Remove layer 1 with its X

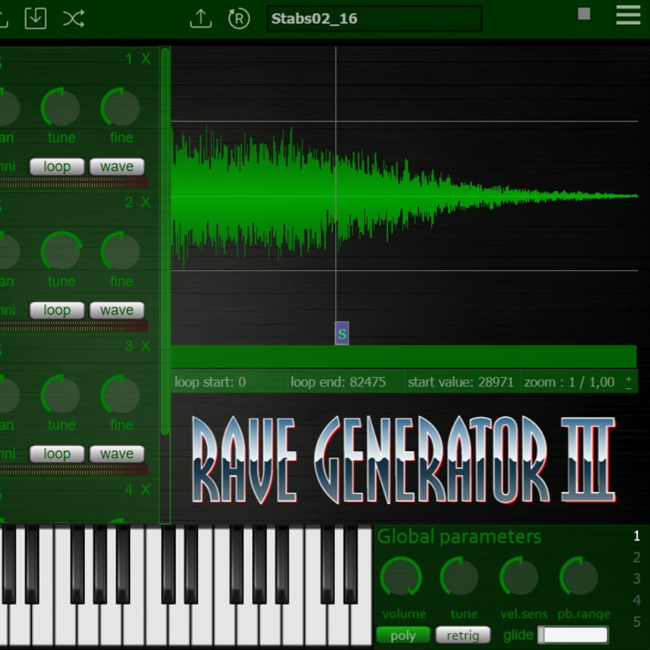click(x=146, y=59)
